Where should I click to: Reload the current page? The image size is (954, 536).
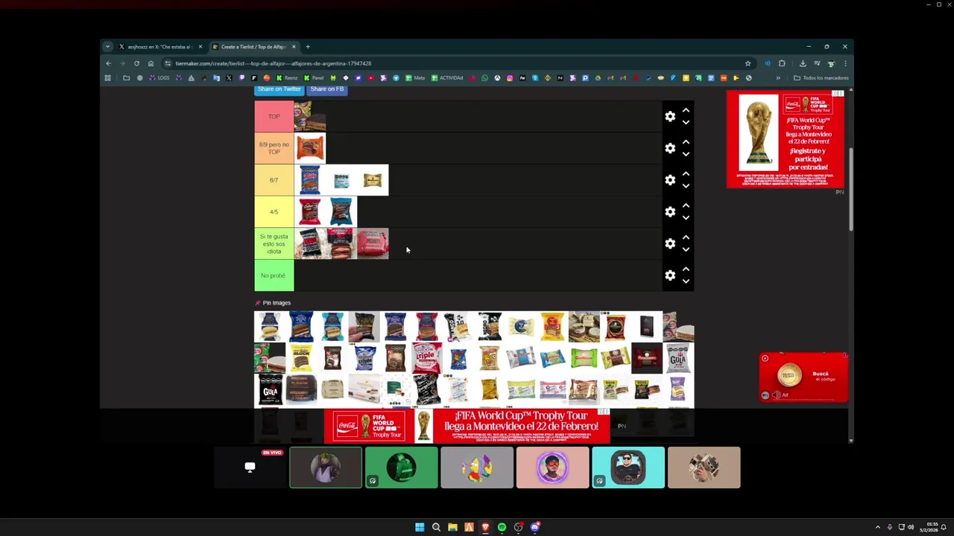click(136, 63)
